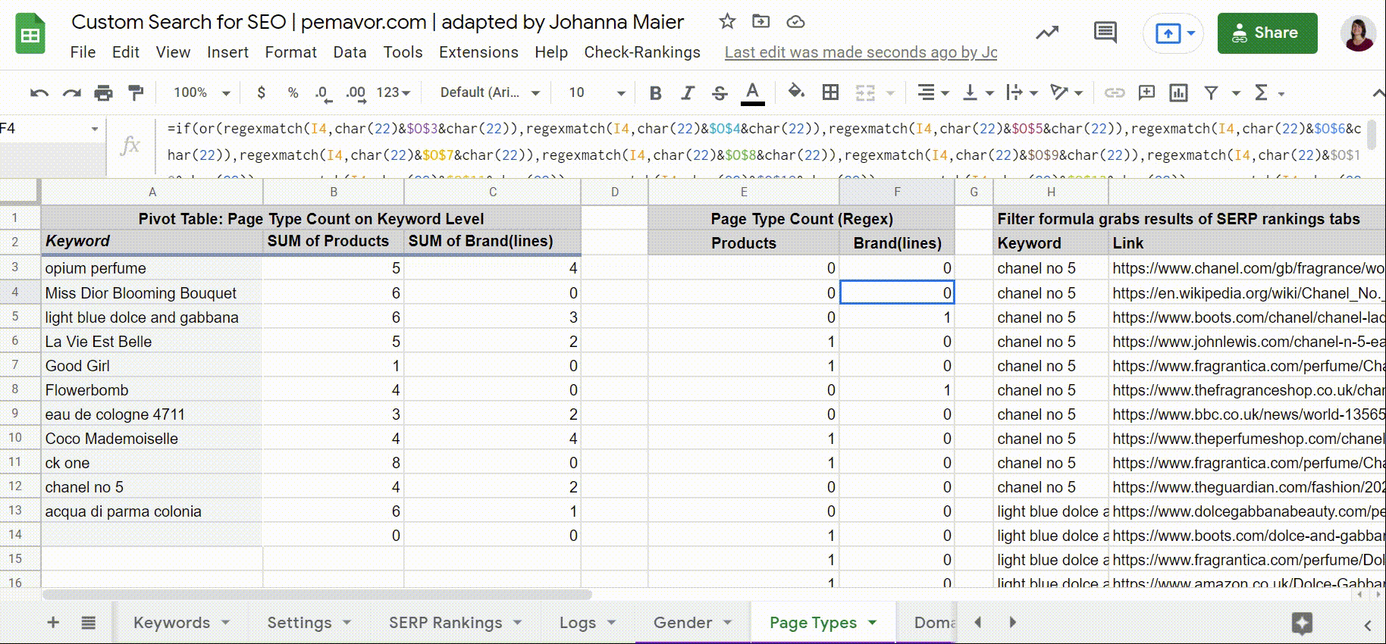Open the text color picker
Screen dimensions: 1386x644
pos(752,93)
